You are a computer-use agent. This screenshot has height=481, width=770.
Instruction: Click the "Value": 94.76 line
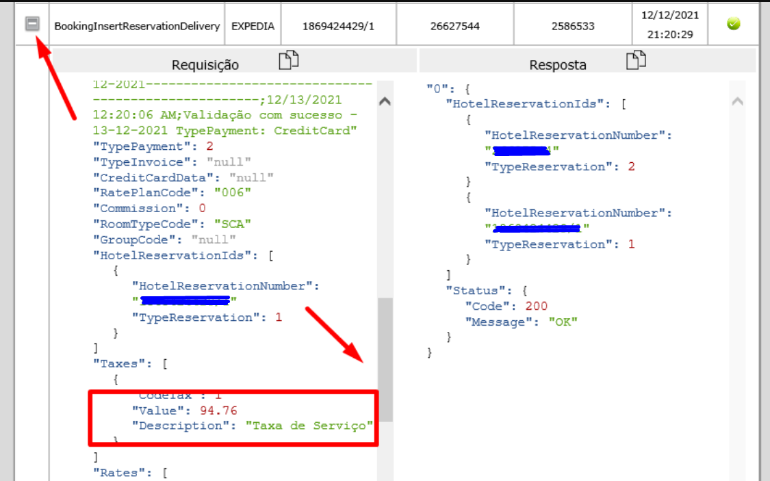click(x=184, y=411)
